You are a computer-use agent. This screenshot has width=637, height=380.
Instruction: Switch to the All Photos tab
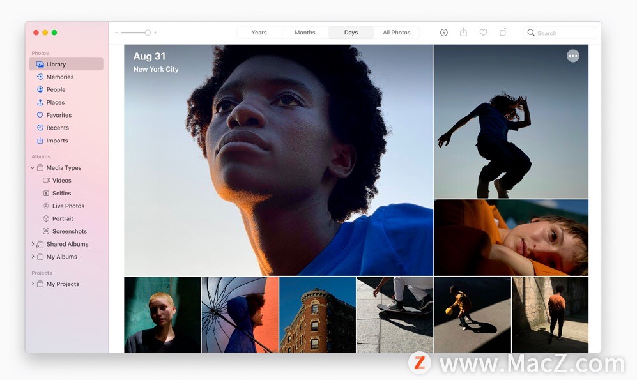click(x=397, y=33)
